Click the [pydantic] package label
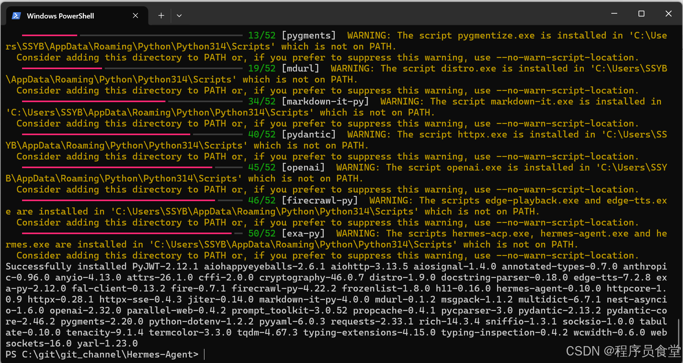Viewport: 683px width, 363px height. [309, 134]
